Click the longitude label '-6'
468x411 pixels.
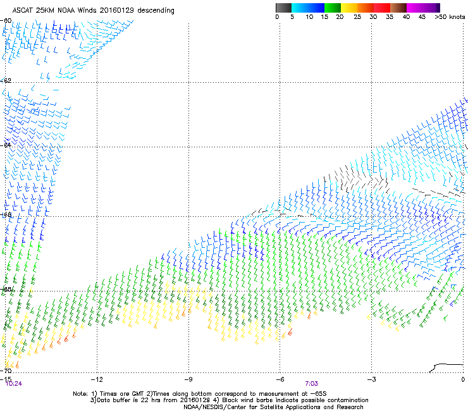click(x=280, y=379)
